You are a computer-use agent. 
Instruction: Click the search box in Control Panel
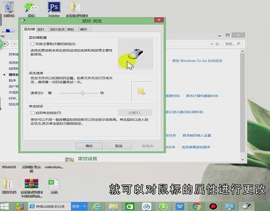(232, 44)
